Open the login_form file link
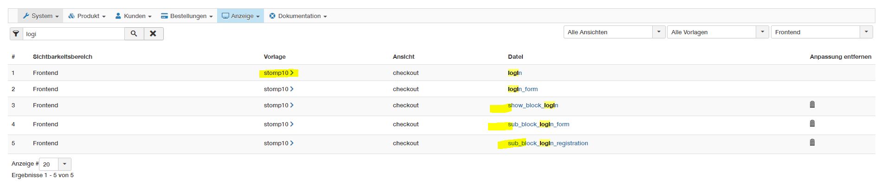This screenshot has width=887, height=185. (x=523, y=89)
